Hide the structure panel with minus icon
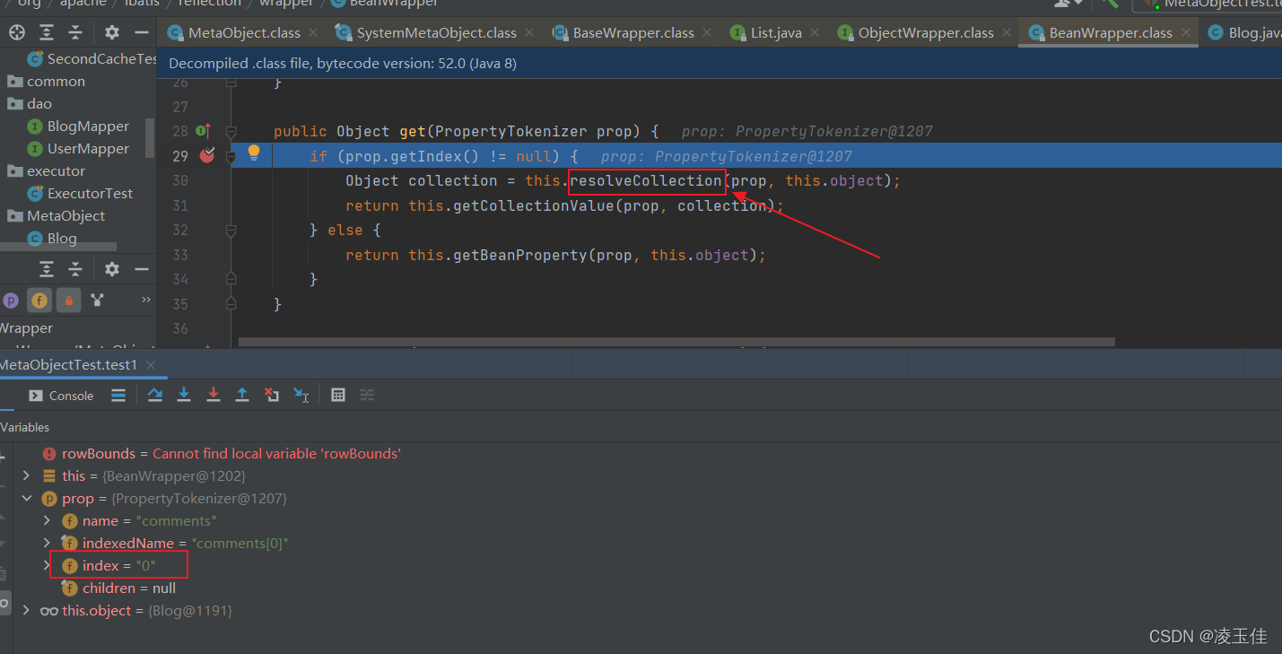 pyautogui.click(x=141, y=269)
